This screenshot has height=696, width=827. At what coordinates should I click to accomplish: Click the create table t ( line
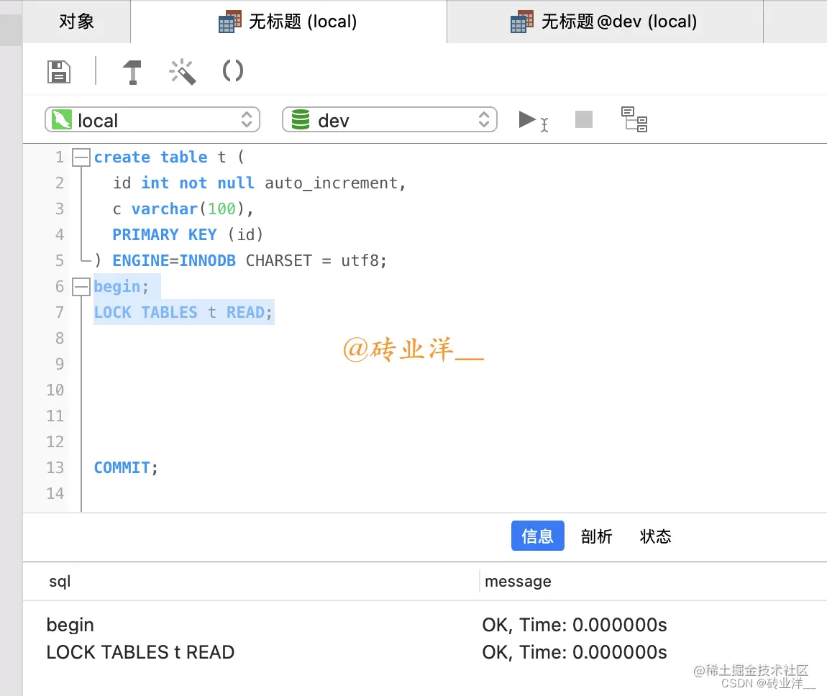169,157
